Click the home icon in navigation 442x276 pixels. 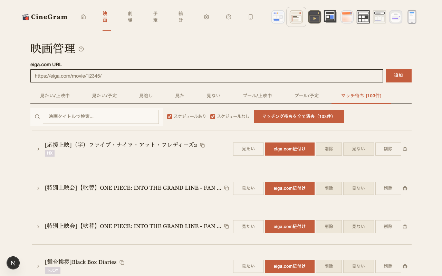(x=83, y=17)
